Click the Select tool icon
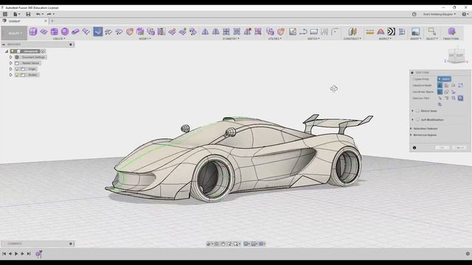 432,31
